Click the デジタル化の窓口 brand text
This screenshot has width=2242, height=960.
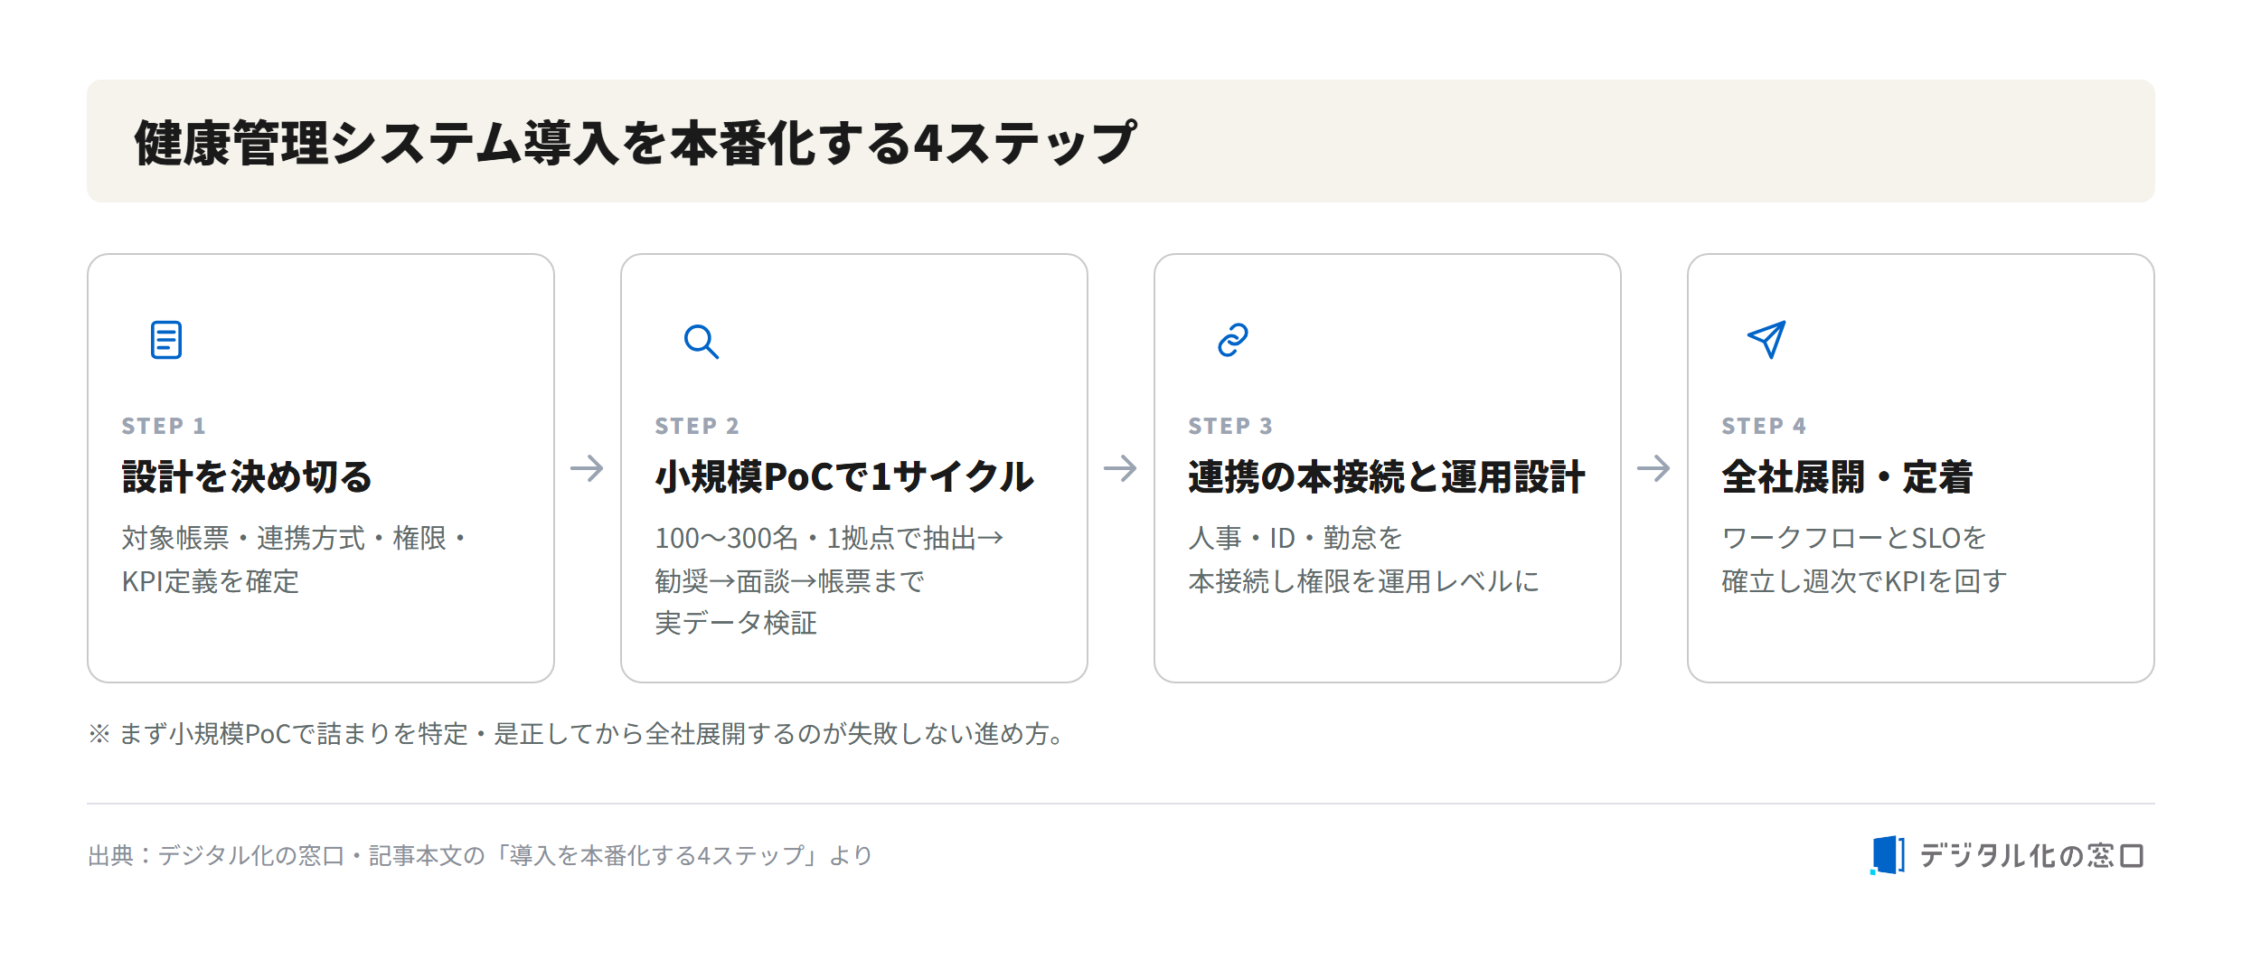click(x=2031, y=855)
